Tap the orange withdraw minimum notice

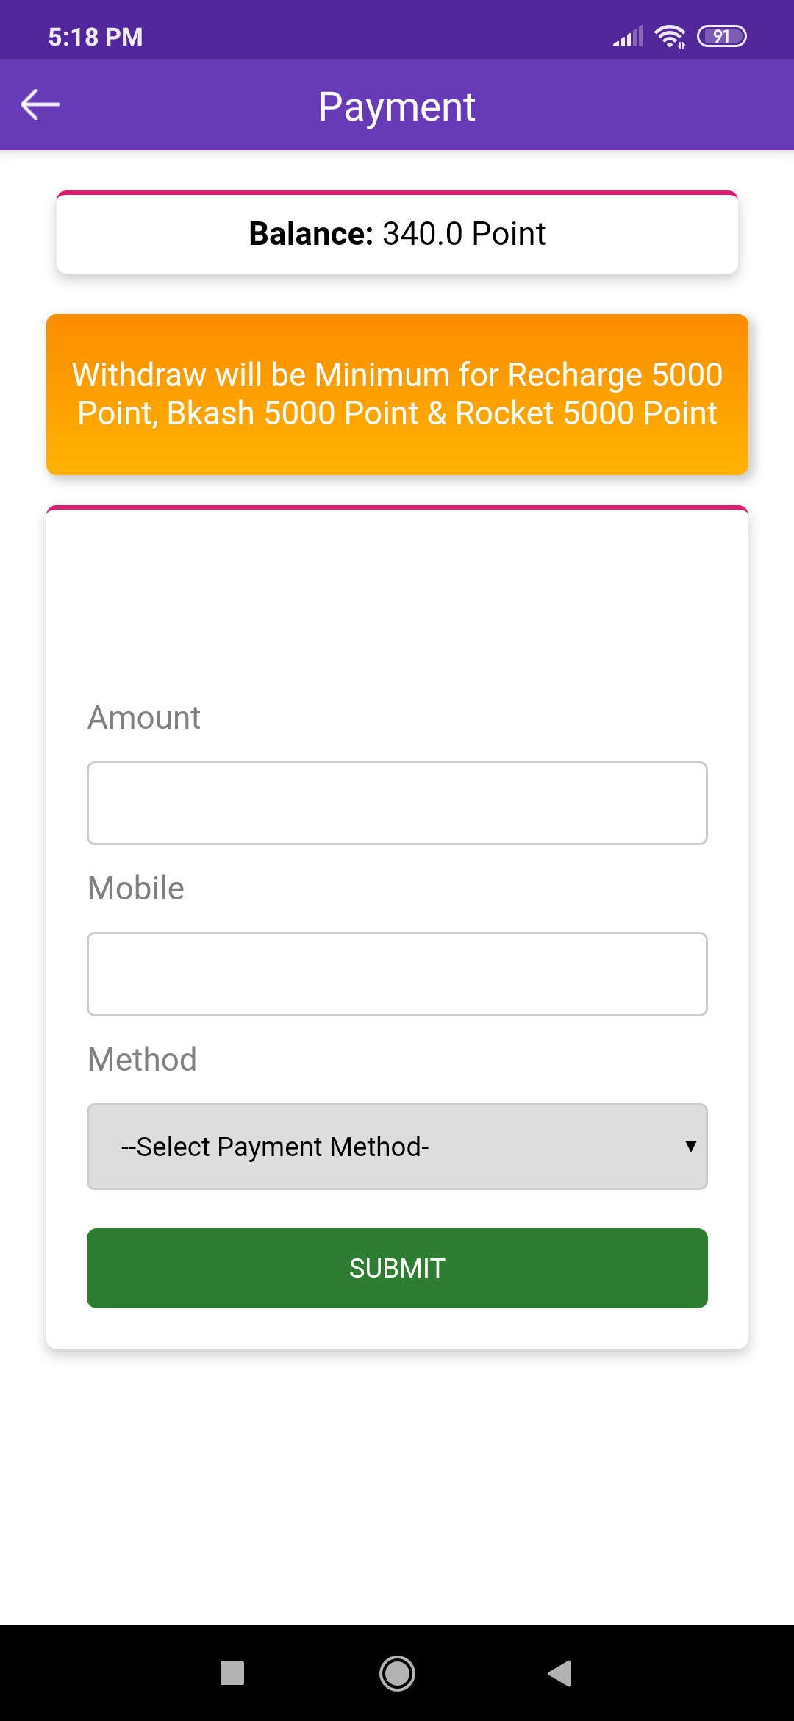click(x=397, y=394)
